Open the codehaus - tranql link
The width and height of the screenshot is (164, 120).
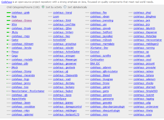click(x=63, y=13)
